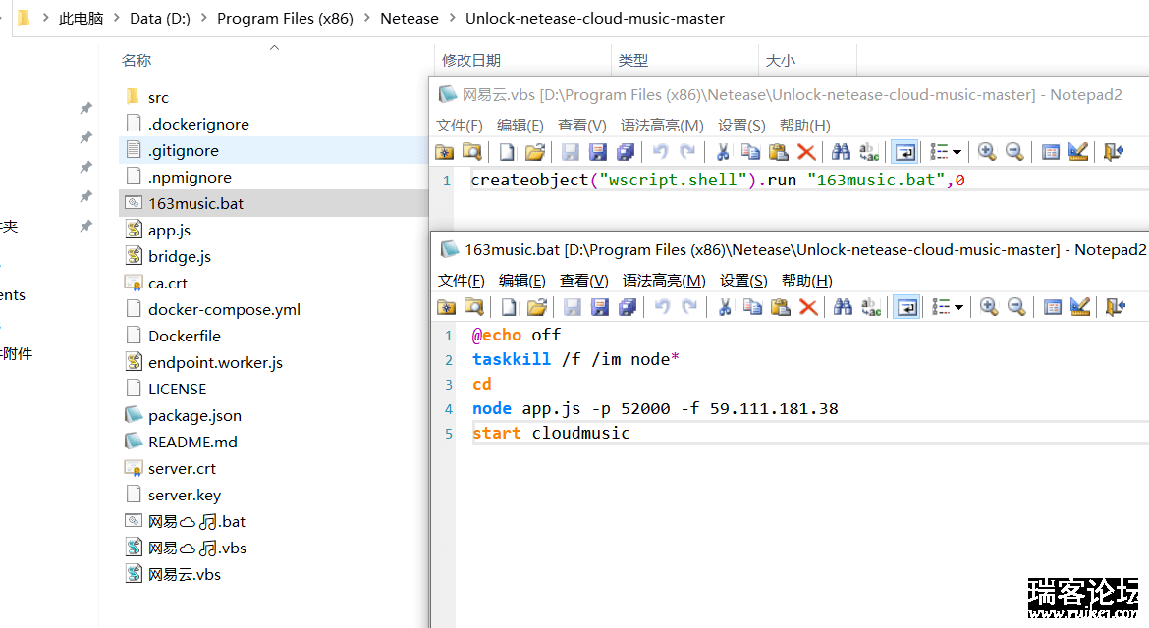The height and width of the screenshot is (628, 1149).
Task: Select the README.md file
Action: point(192,442)
